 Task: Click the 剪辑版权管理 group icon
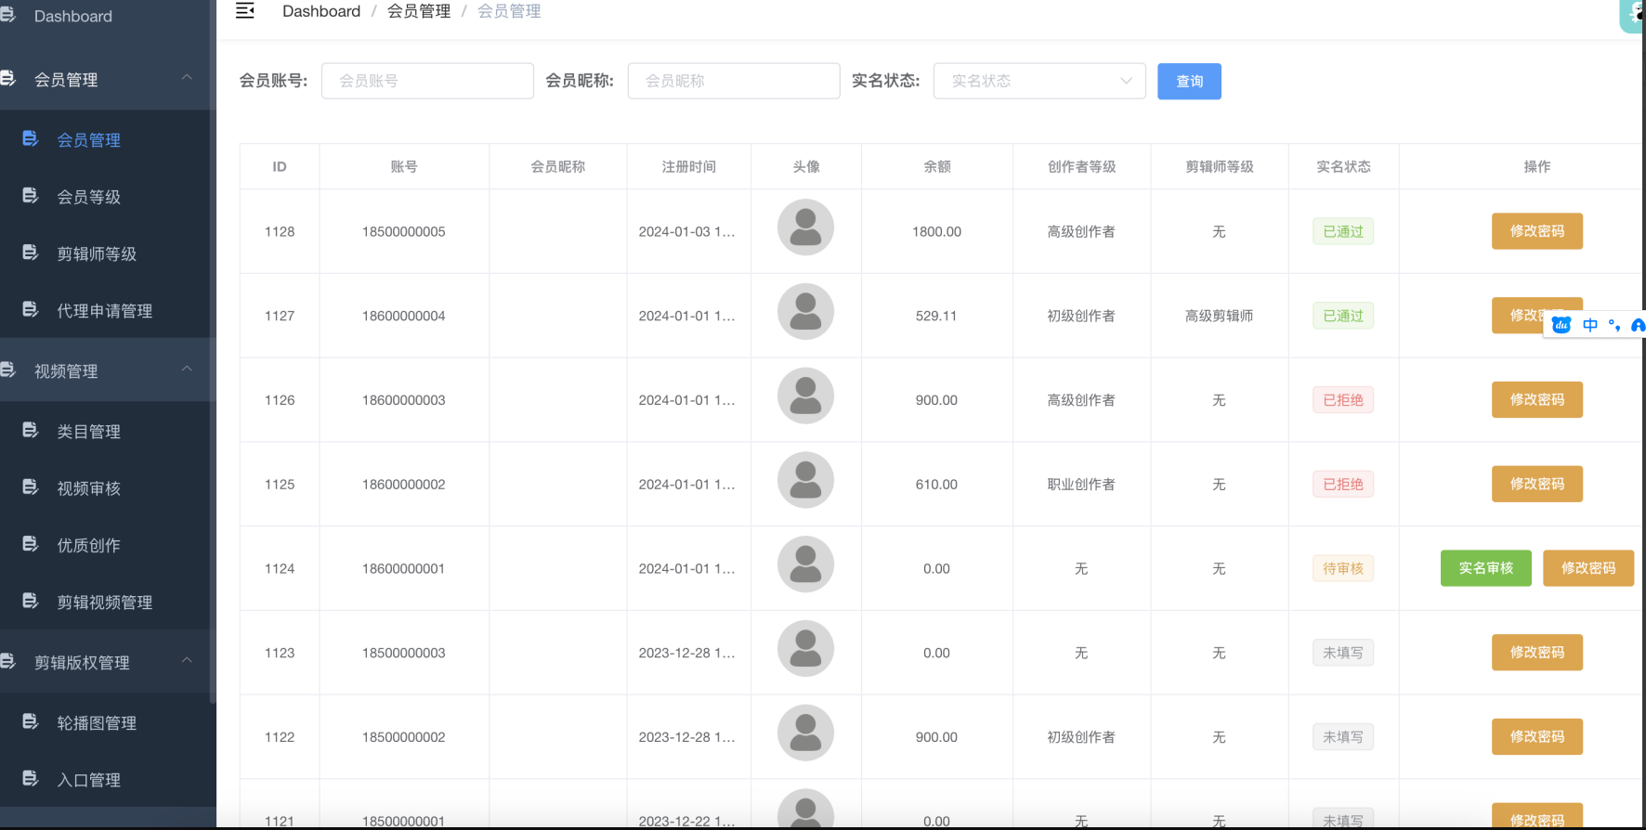(x=8, y=661)
